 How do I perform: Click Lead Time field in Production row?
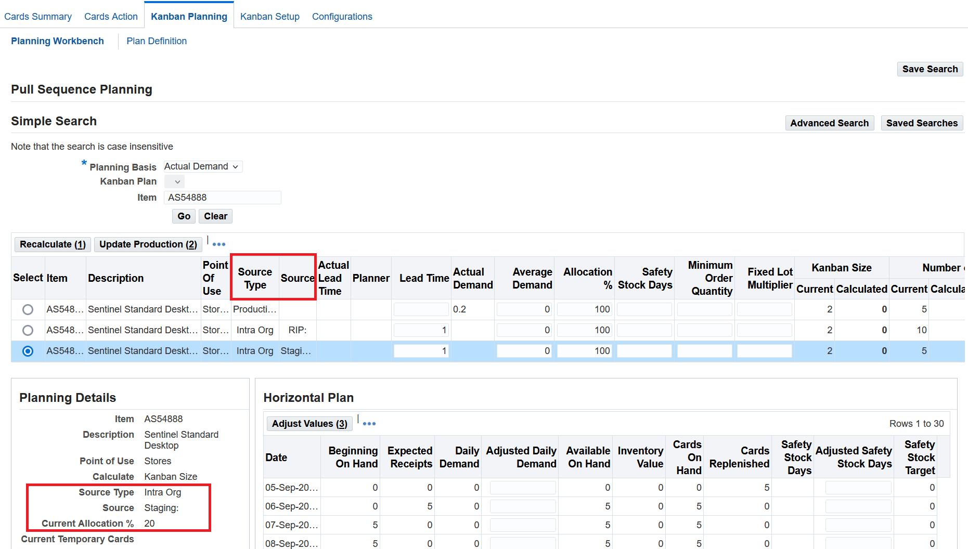coord(421,309)
